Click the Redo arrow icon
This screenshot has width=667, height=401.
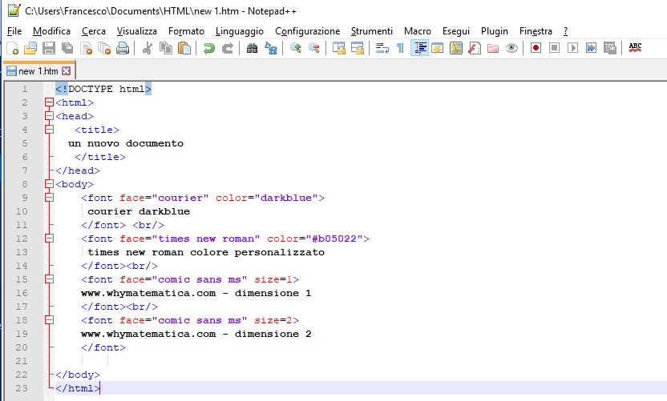coord(228,48)
